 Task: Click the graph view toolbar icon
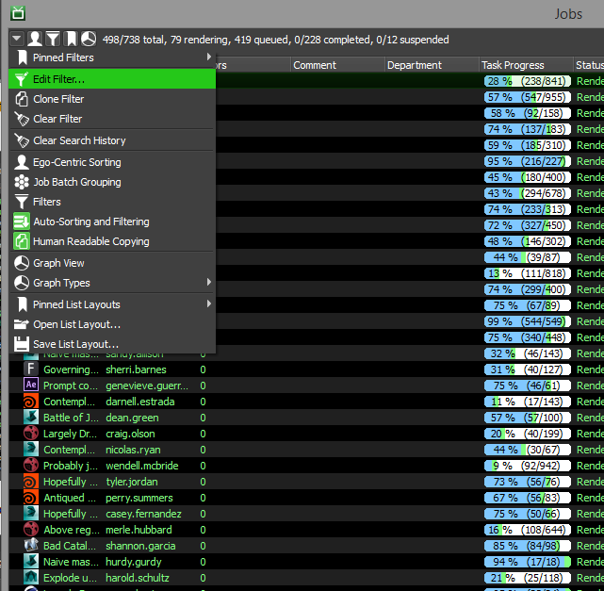89,39
